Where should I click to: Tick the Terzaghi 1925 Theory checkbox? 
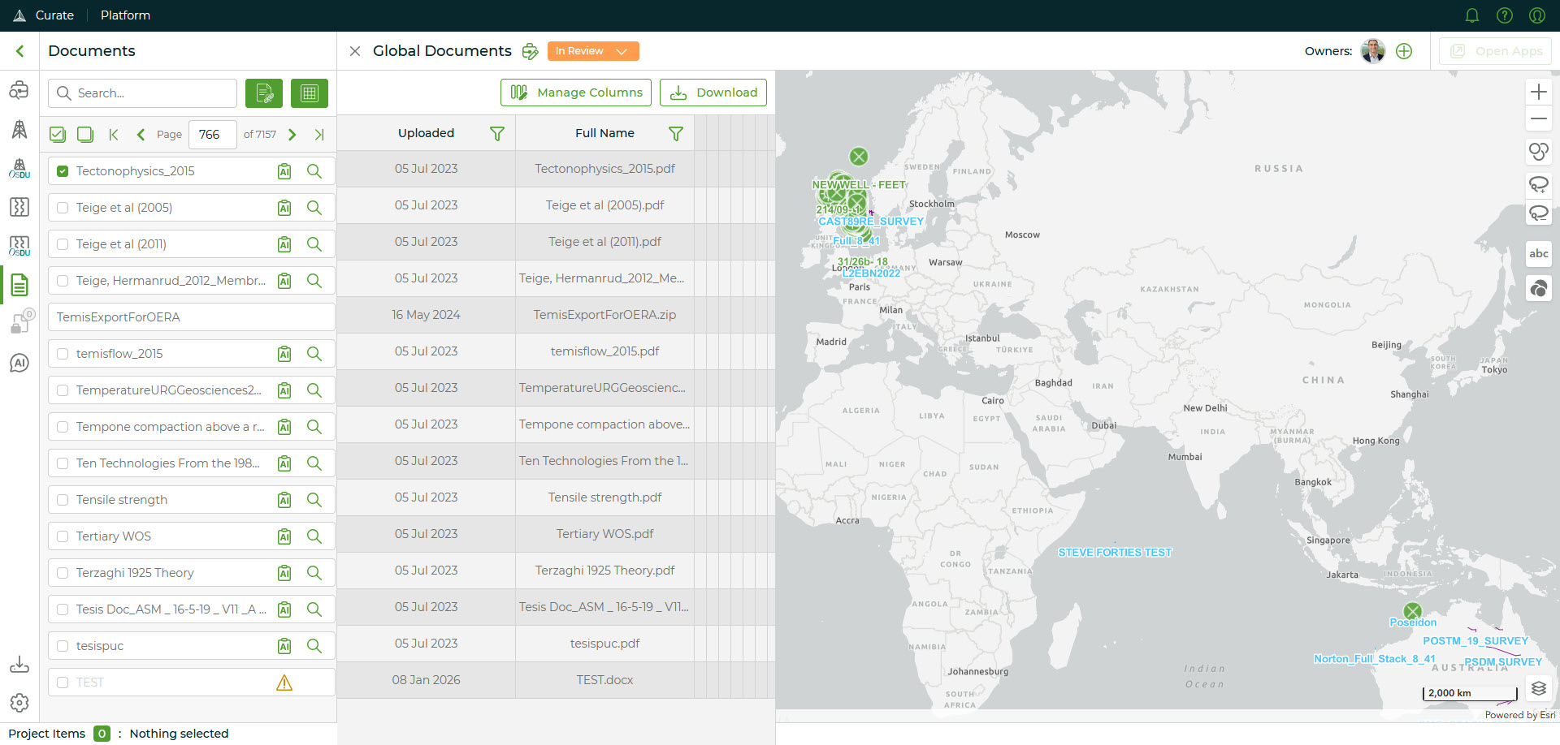[63, 573]
